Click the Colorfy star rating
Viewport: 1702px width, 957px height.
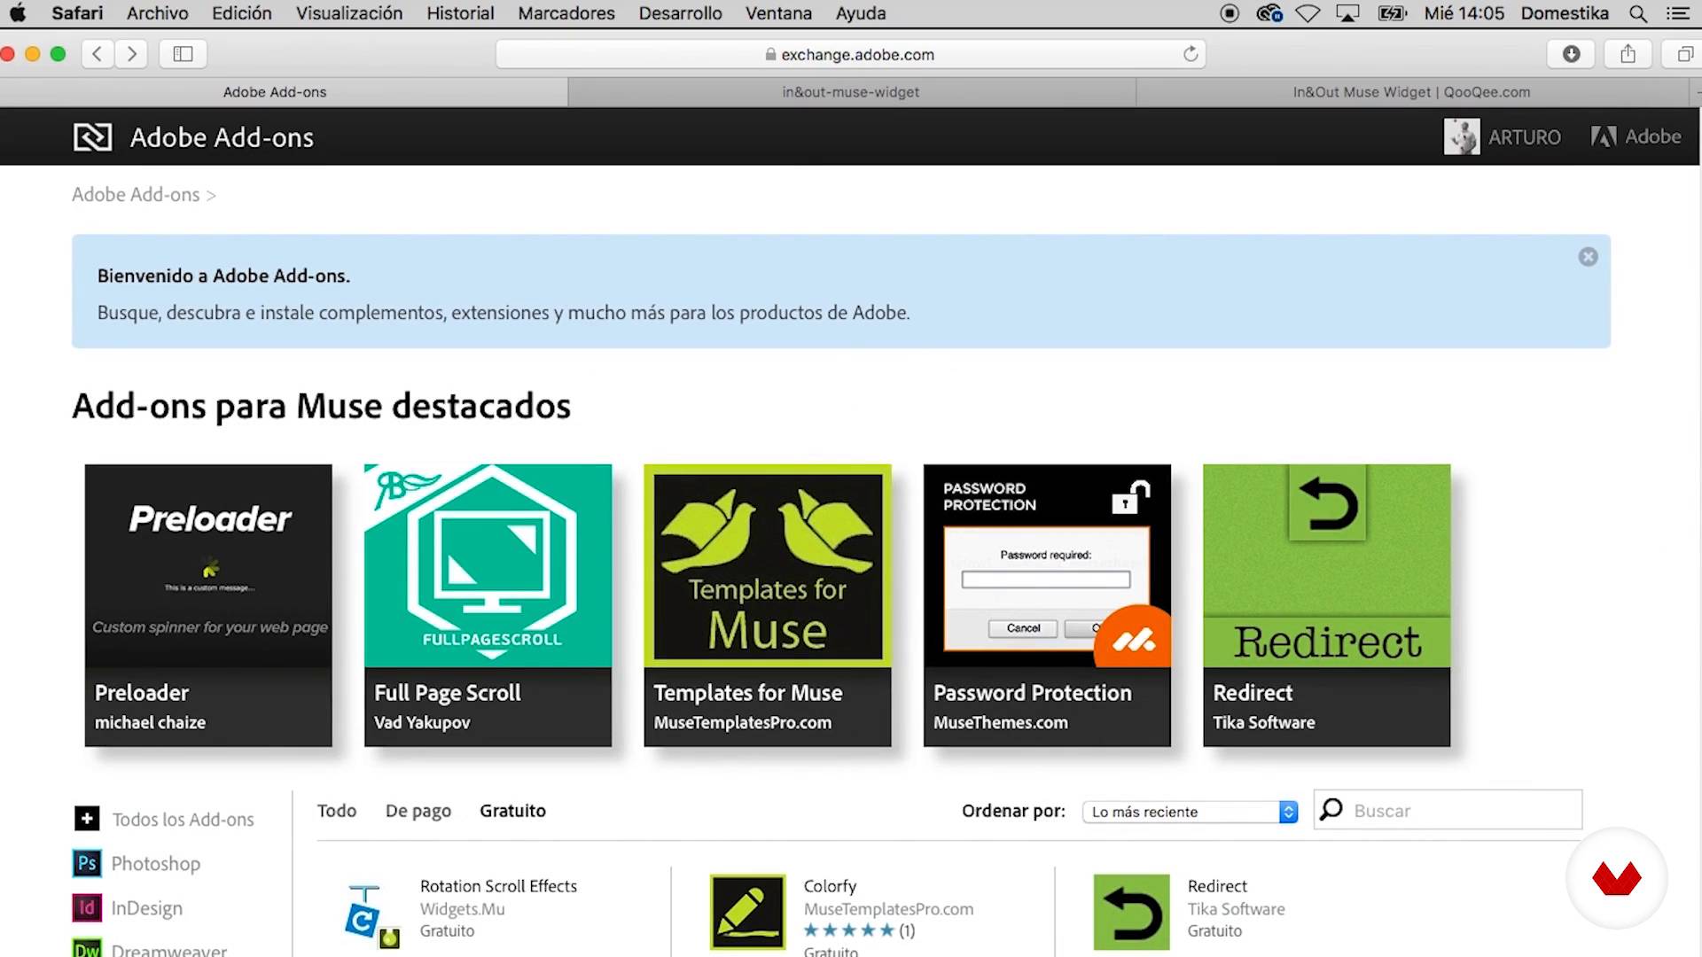tap(849, 930)
